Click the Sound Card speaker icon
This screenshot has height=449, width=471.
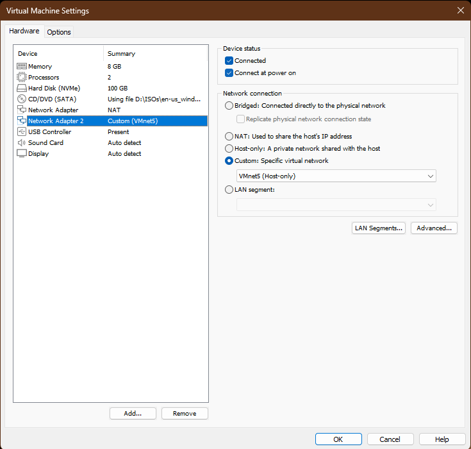22,143
